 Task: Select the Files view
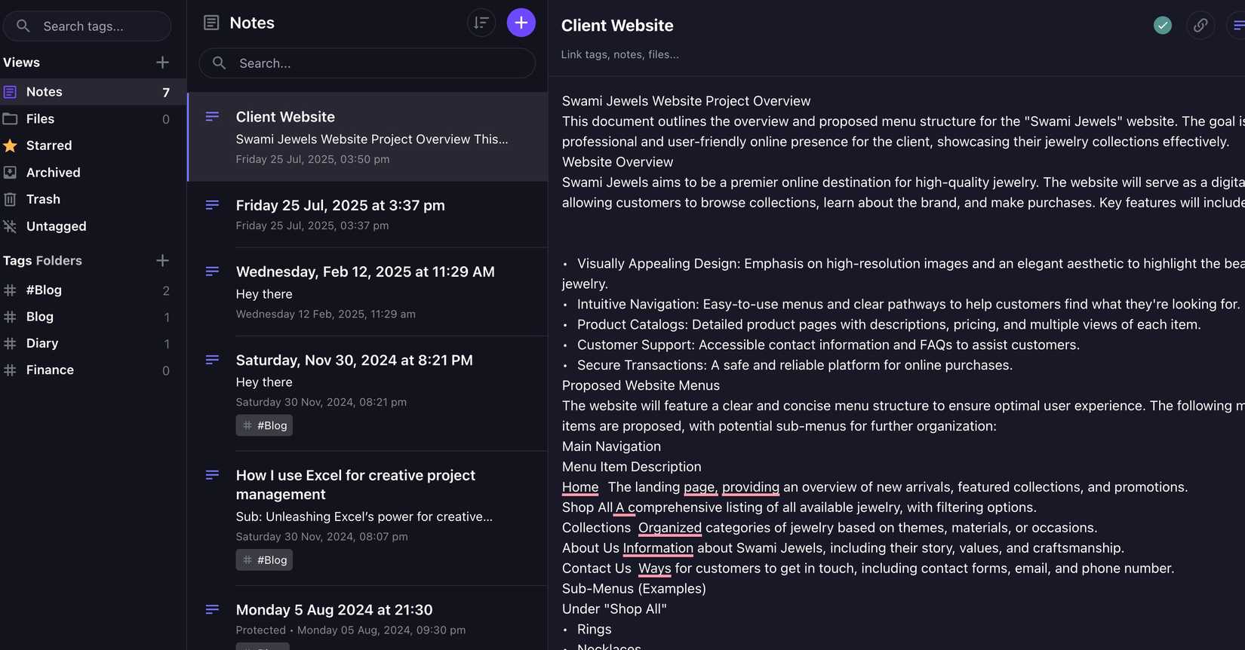40,119
